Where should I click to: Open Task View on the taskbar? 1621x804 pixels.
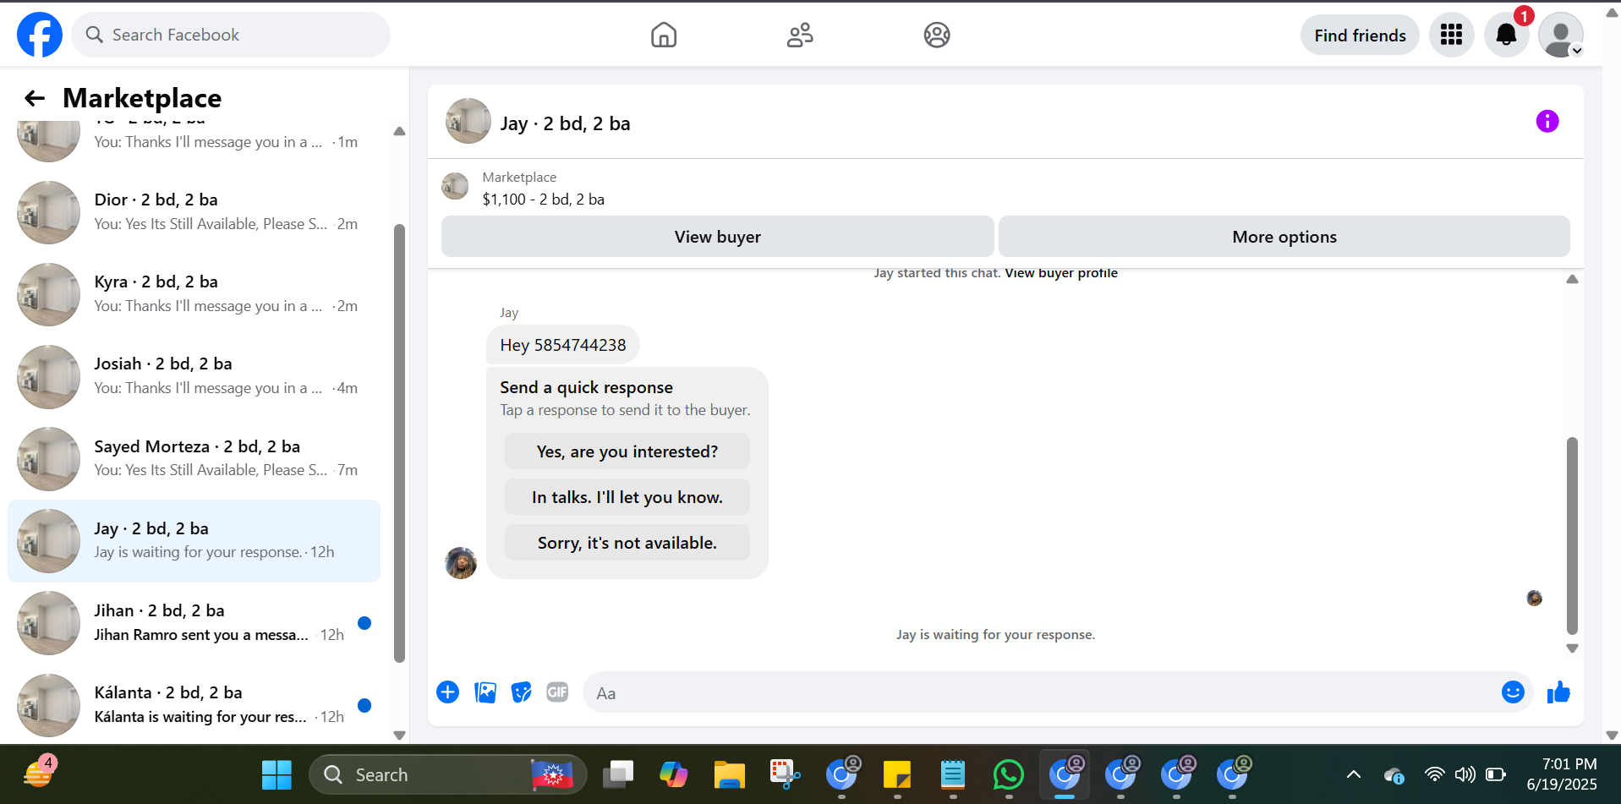618,774
